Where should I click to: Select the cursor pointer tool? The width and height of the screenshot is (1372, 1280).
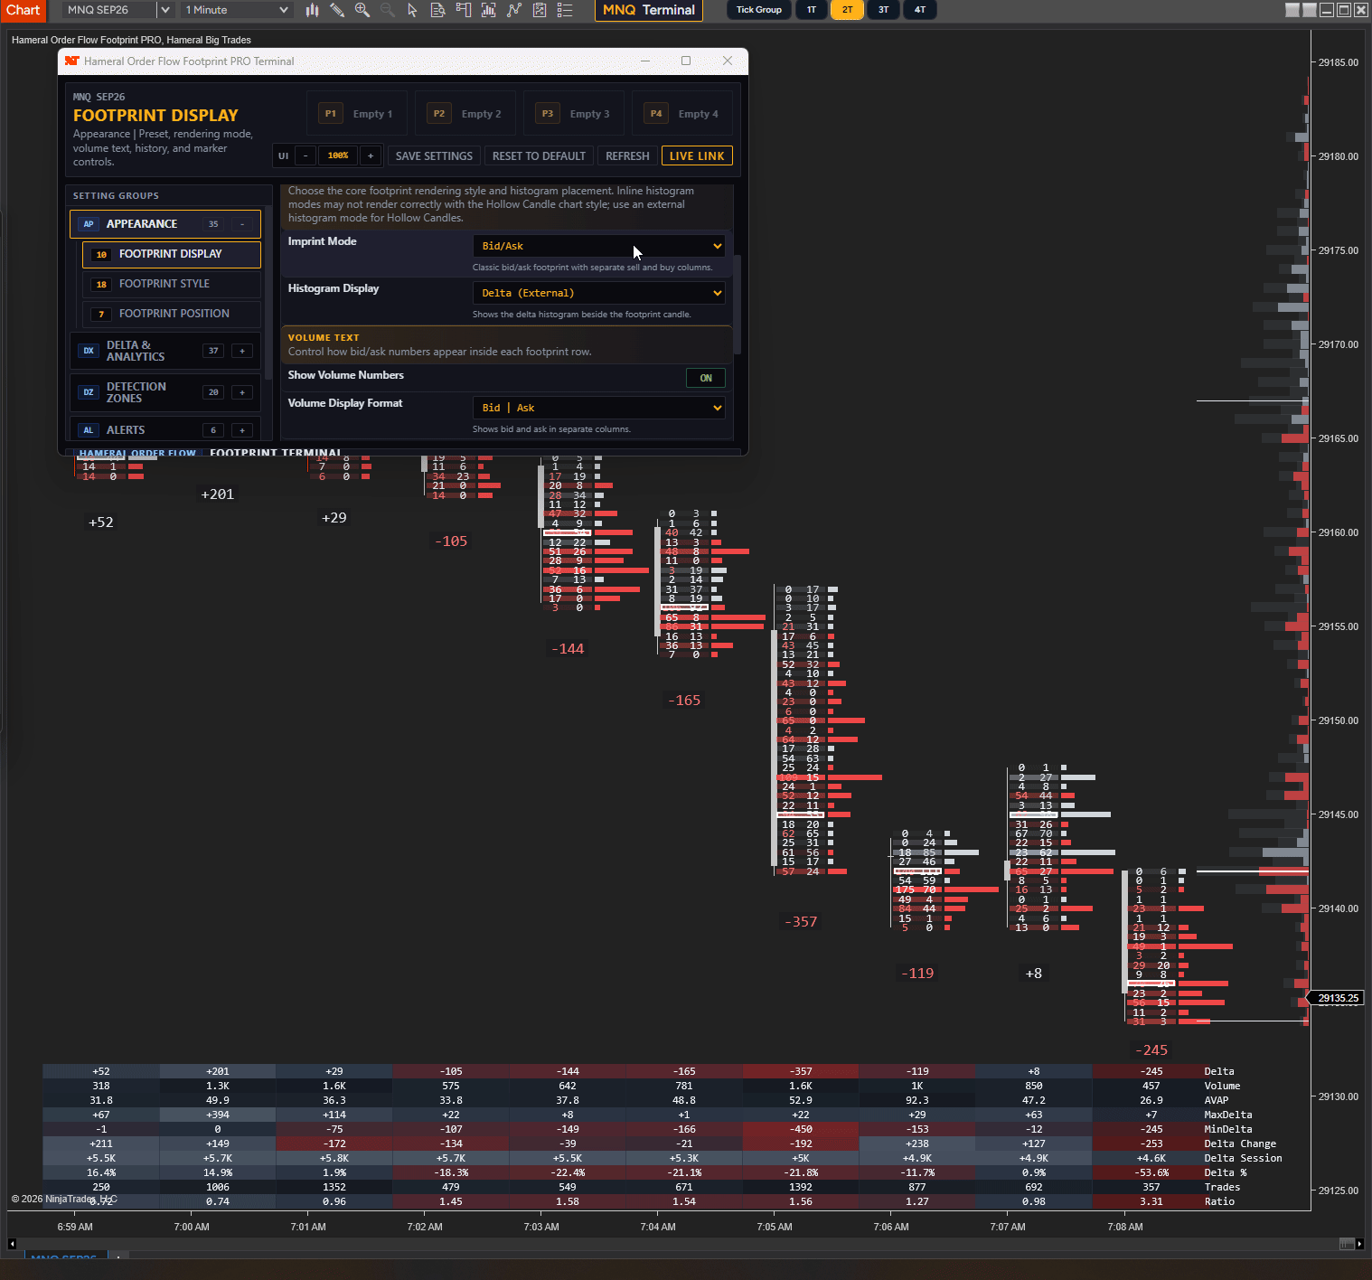click(x=412, y=10)
